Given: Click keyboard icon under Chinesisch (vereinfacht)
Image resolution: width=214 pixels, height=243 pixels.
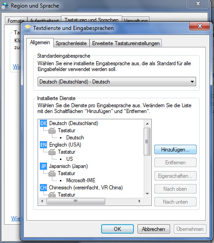Looking at the screenshot, I should [52, 194].
